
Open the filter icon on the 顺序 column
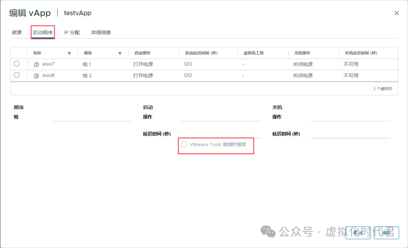(x=120, y=53)
